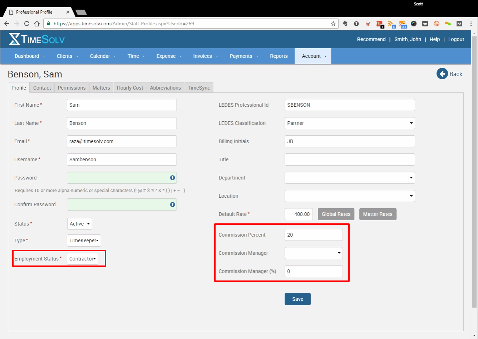This screenshot has height=339, width=478.
Task: Open the Evernote elephant extension
Action: [x=345, y=24]
